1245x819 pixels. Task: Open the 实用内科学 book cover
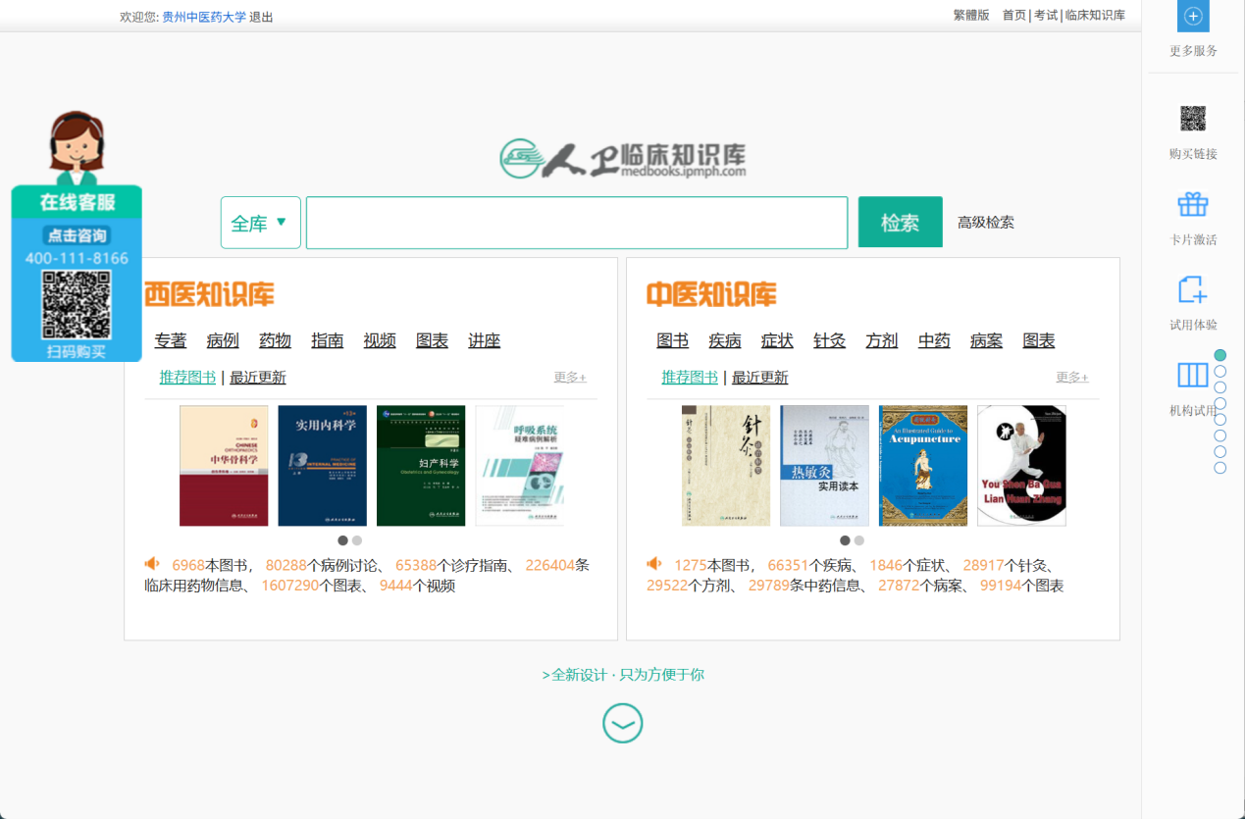(322, 466)
